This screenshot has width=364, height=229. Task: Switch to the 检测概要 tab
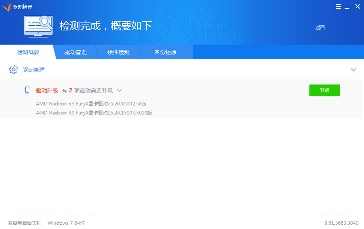tap(28, 52)
